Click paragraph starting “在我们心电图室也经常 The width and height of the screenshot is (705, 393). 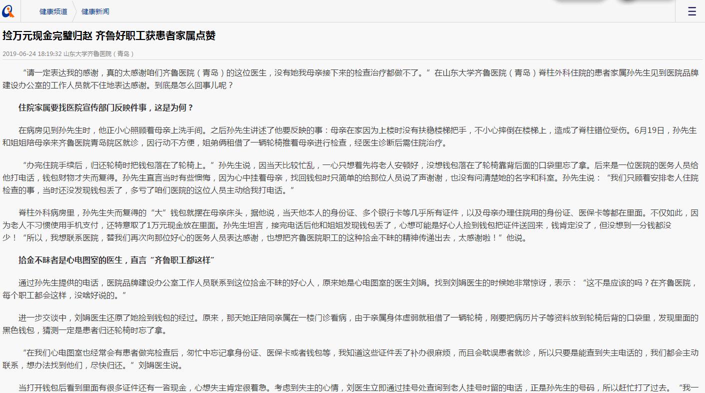(x=350, y=359)
